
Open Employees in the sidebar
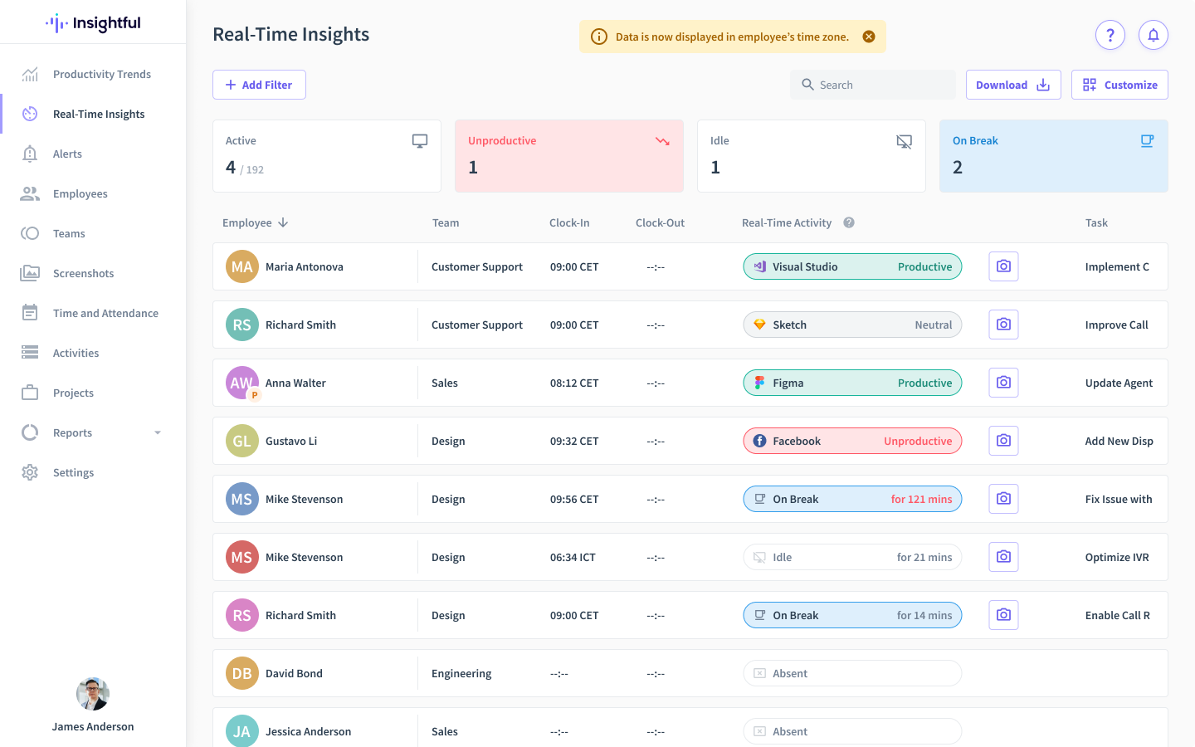pyautogui.click(x=93, y=193)
